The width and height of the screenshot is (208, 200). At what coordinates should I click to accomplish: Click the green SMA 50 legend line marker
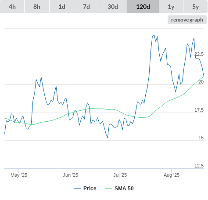[x=109, y=189]
